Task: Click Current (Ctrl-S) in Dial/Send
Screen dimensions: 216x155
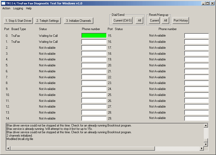Action: pyautogui.click(x=122, y=20)
